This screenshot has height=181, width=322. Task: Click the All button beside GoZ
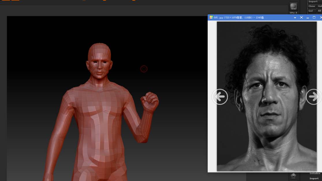click(319, 11)
